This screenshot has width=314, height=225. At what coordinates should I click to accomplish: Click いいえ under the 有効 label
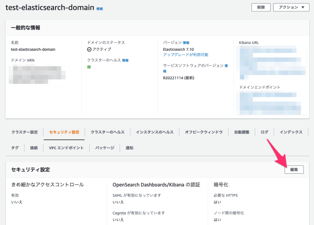(17, 202)
